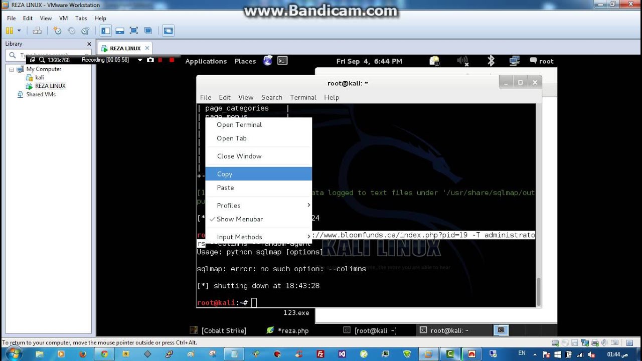Open terminal Terminal menu
Viewport: 642px width, 361px height.
303,97
